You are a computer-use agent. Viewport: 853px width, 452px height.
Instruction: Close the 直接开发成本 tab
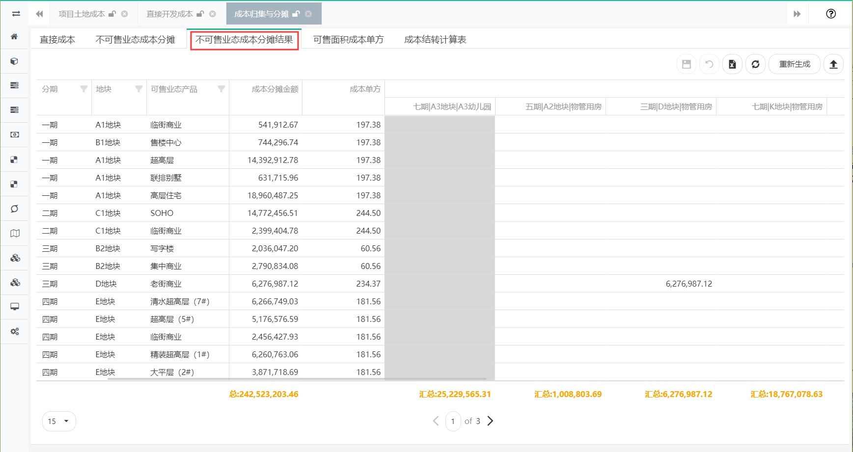[x=213, y=14]
